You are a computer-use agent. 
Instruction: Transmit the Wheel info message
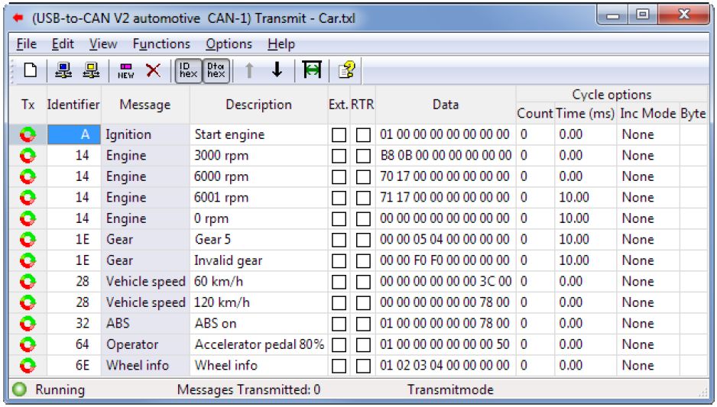click(28, 366)
